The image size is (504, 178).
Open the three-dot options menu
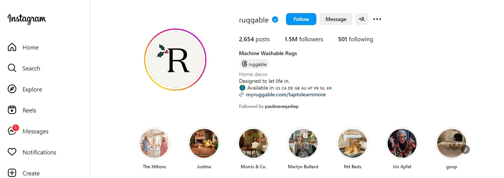(377, 19)
